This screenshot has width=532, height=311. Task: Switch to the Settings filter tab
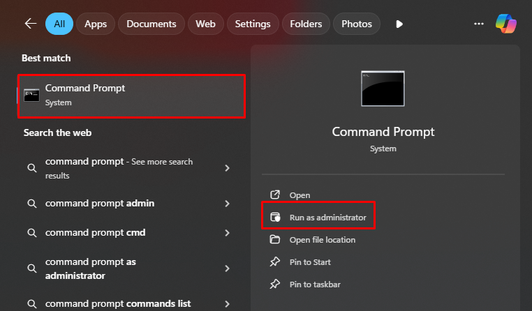(x=253, y=24)
